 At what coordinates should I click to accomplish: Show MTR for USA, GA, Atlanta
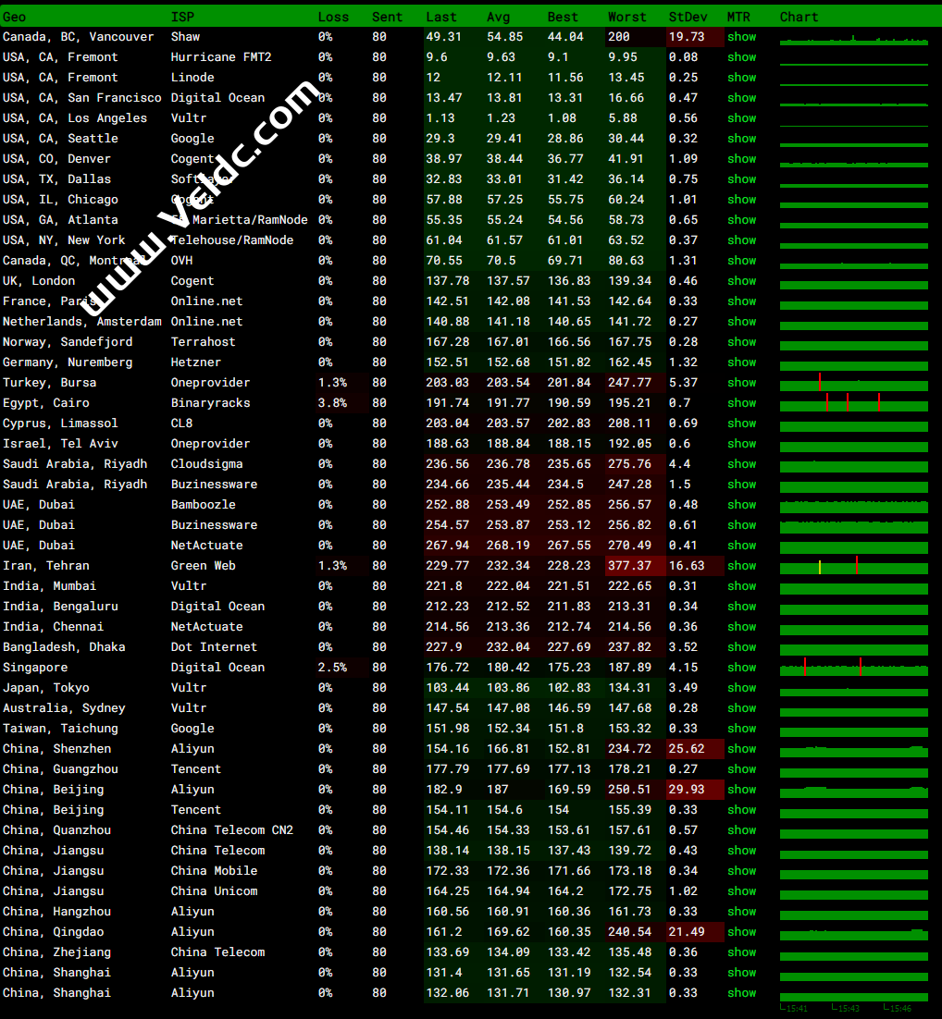[x=741, y=220]
